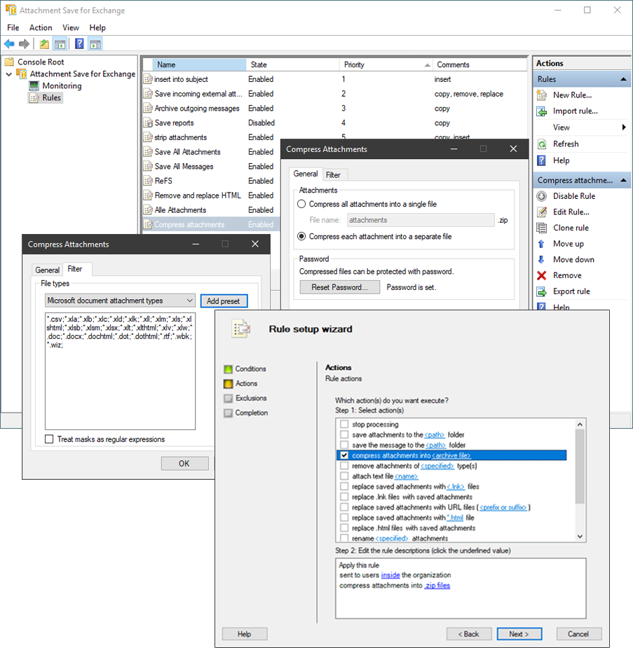Click the Edit Rule icon
Screen dimensions: 633x648
click(x=542, y=212)
